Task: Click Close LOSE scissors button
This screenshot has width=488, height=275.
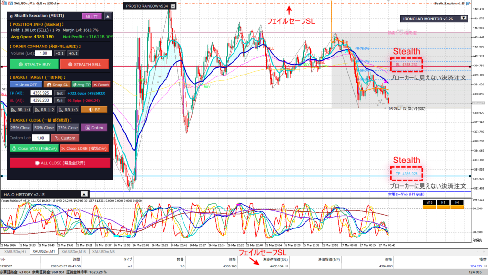Action: pos(84,148)
